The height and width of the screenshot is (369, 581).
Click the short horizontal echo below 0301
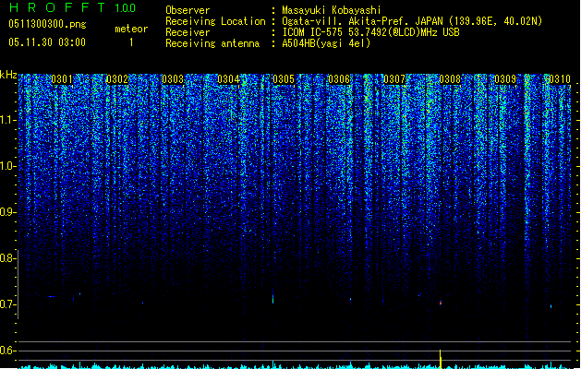51,296
